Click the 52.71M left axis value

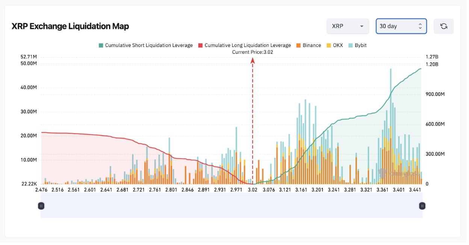tap(29, 57)
